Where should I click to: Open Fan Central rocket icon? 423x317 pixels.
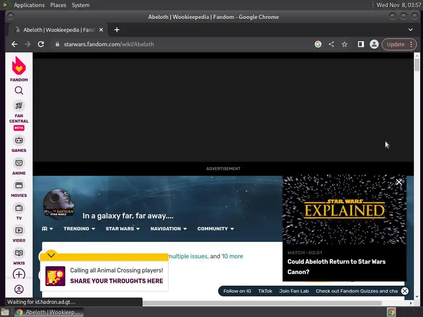pyautogui.click(x=19, y=106)
